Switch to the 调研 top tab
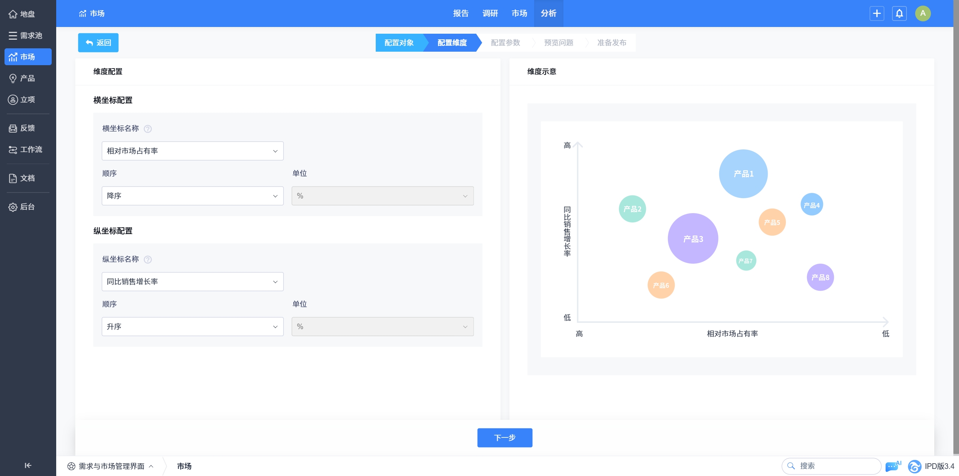Screen dimensions: 959x476 (x=490, y=13)
